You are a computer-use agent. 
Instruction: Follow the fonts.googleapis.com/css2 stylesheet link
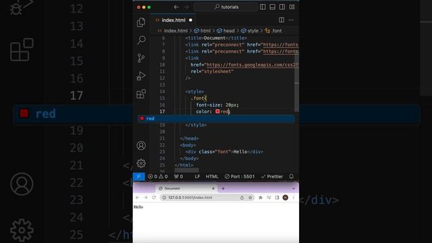click(252, 65)
